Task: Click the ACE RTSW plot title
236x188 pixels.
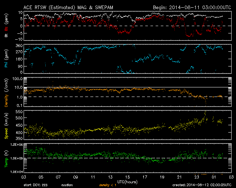Action: point(68,7)
